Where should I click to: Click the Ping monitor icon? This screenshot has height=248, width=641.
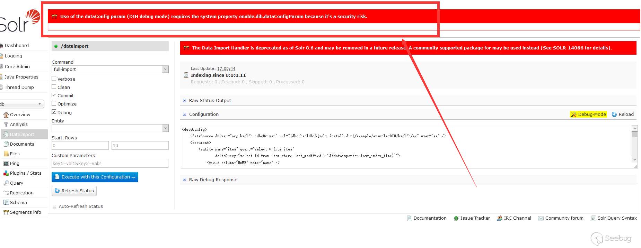click(6, 163)
